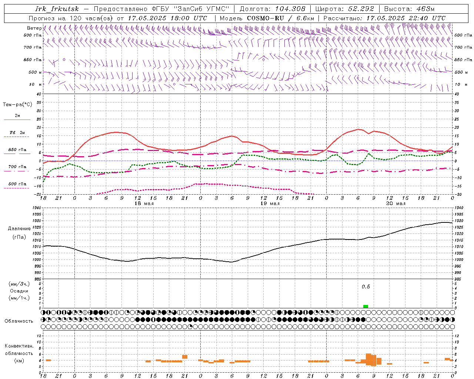Click the "(мм/3ч.)" precipitation unit label

[19, 284]
